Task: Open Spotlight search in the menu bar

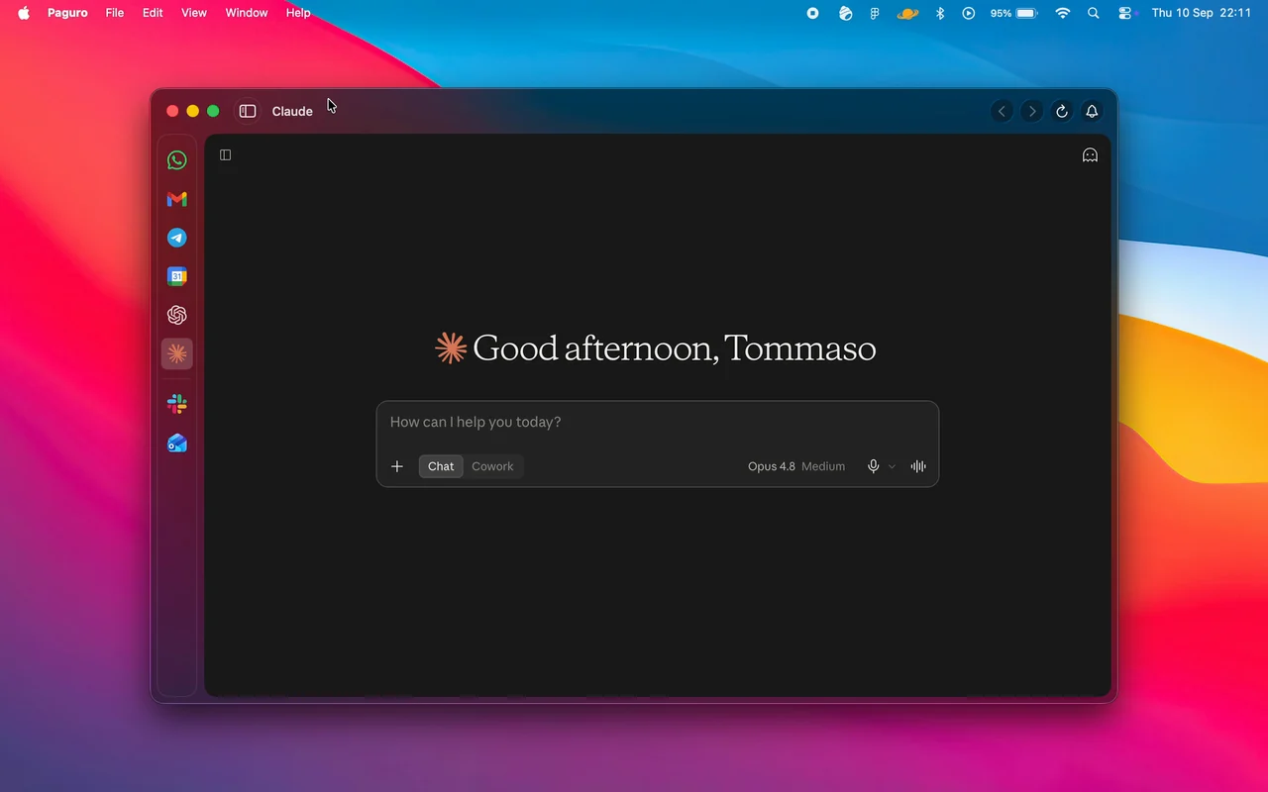Action: 1094,13
